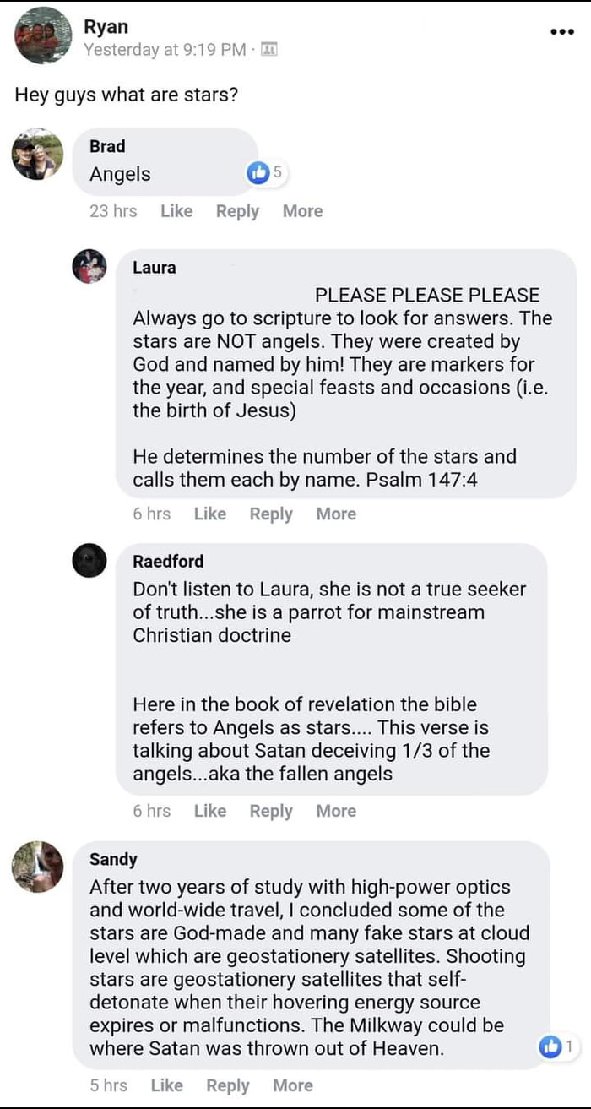Open the post options three-dot menu
The width and height of the screenshot is (591, 1109).
561,32
